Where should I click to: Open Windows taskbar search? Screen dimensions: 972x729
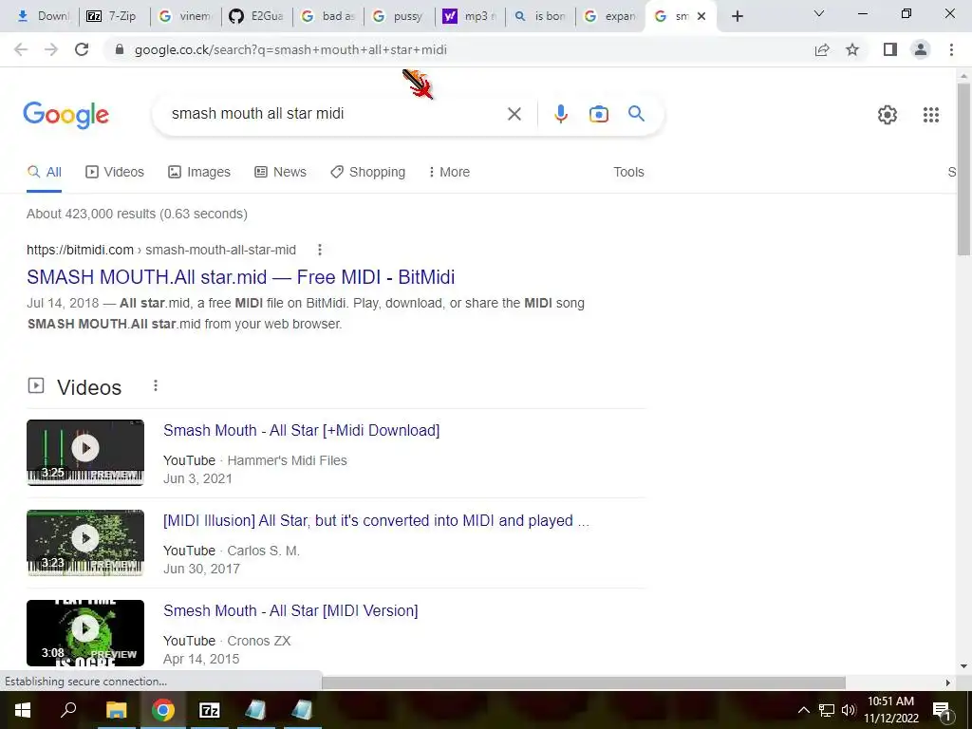point(68,710)
